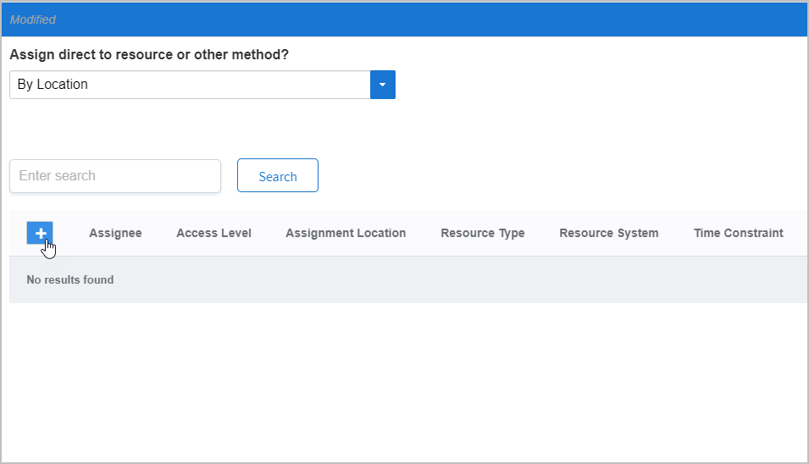Click header row space right of Time Constraint
The image size is (809, 464).
click(x=796, y=233)
